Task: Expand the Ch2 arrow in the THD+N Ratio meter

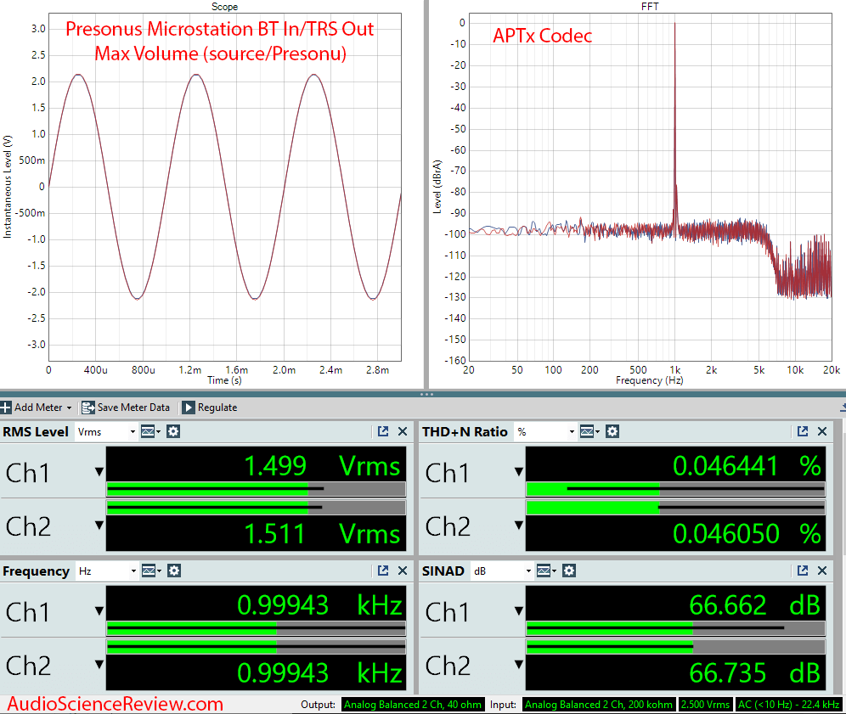Action: pyautogui.click(x=519, y=525)
